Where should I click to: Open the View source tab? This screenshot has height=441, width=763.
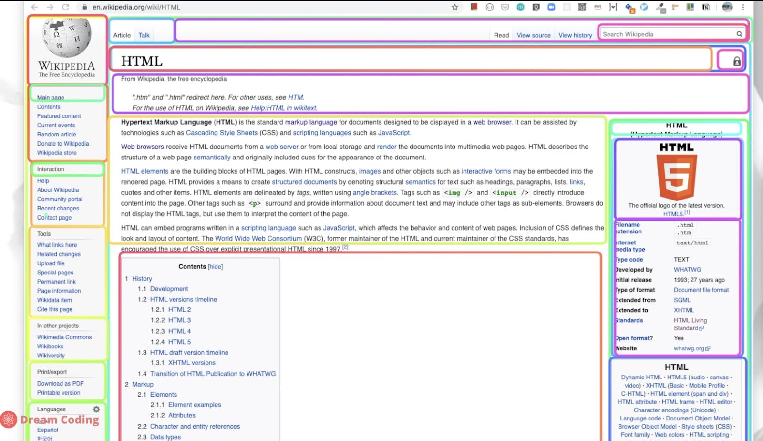click(534, 35)
